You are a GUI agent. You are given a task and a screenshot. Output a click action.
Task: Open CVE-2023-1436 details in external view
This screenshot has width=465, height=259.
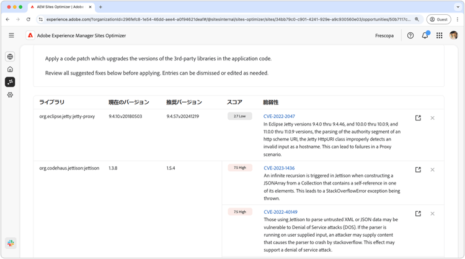[x=418, y=170]
